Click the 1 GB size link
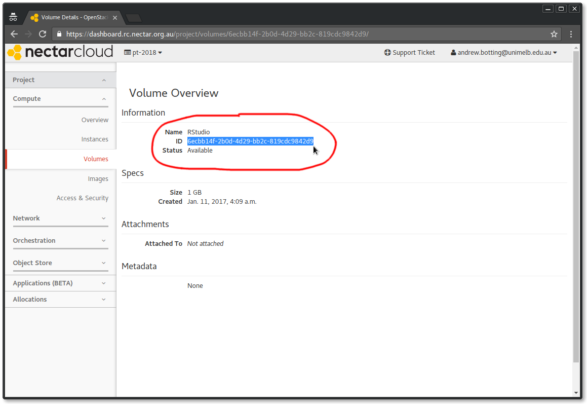587x404 pixels. coord(194,192)
